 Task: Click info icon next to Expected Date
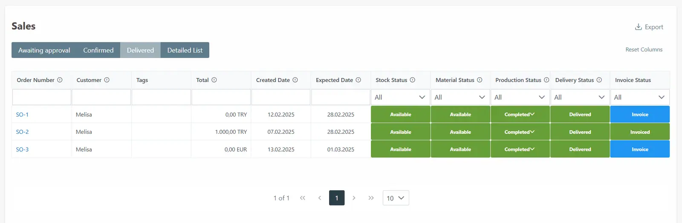click(x=358, y=80)
